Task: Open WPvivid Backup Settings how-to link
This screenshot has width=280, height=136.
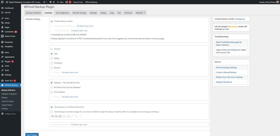Action: coord(226,68)
